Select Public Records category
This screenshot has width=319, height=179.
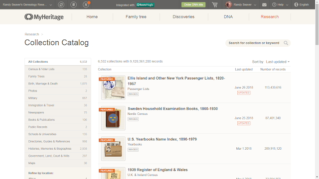click(58, 127)
